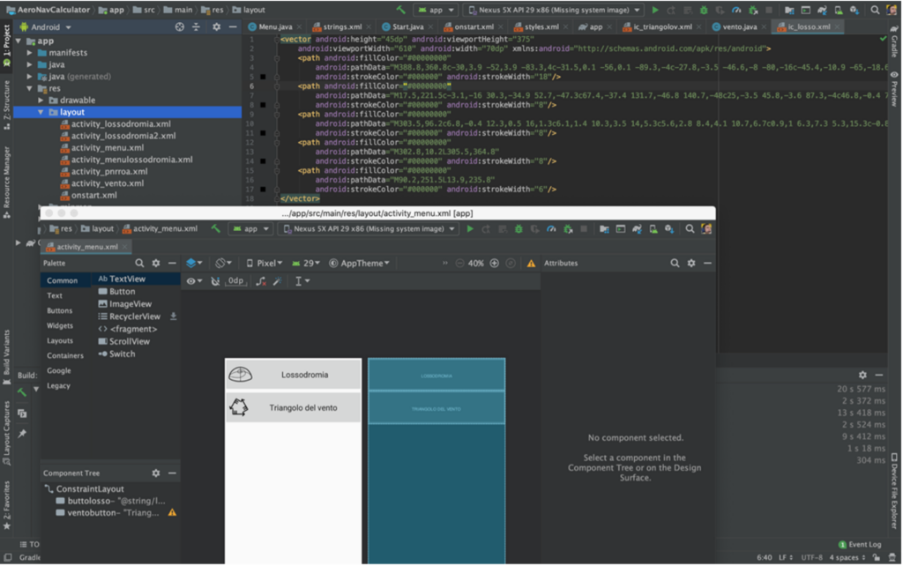
Task: Open the Component Tree settings gear
Action: tap(156, 473)
